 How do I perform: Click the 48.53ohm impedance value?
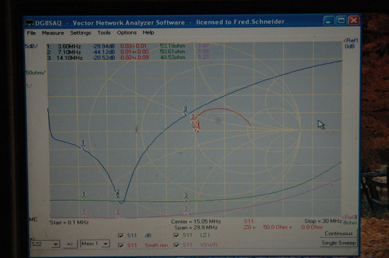point(173,57)
